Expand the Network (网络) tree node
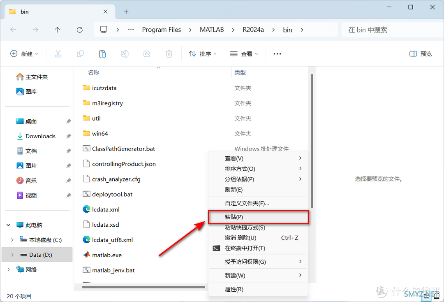 (9, 269)
